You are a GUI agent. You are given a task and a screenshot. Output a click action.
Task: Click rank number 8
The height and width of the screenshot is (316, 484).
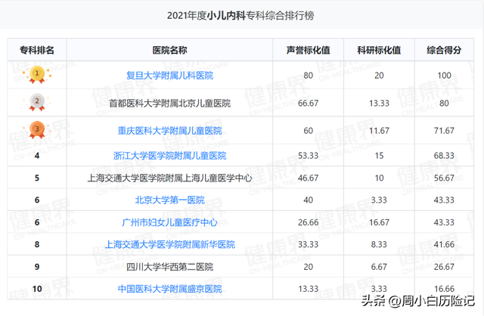coord(37,244)
